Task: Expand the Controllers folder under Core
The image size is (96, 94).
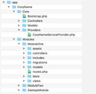Action: coord(19,21)
